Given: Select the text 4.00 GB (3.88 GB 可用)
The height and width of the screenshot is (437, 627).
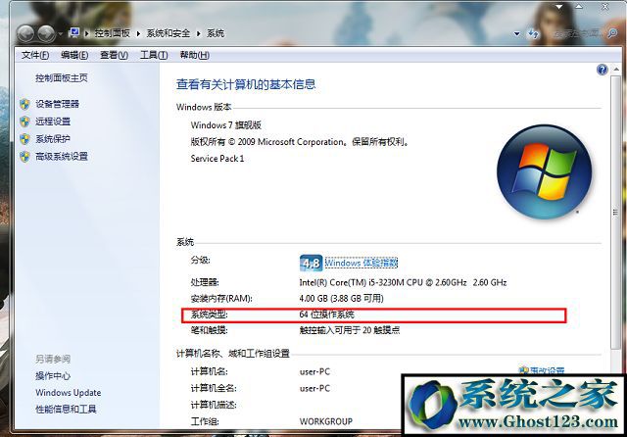Looking at the screenshot, I should [x=341, y=298].
